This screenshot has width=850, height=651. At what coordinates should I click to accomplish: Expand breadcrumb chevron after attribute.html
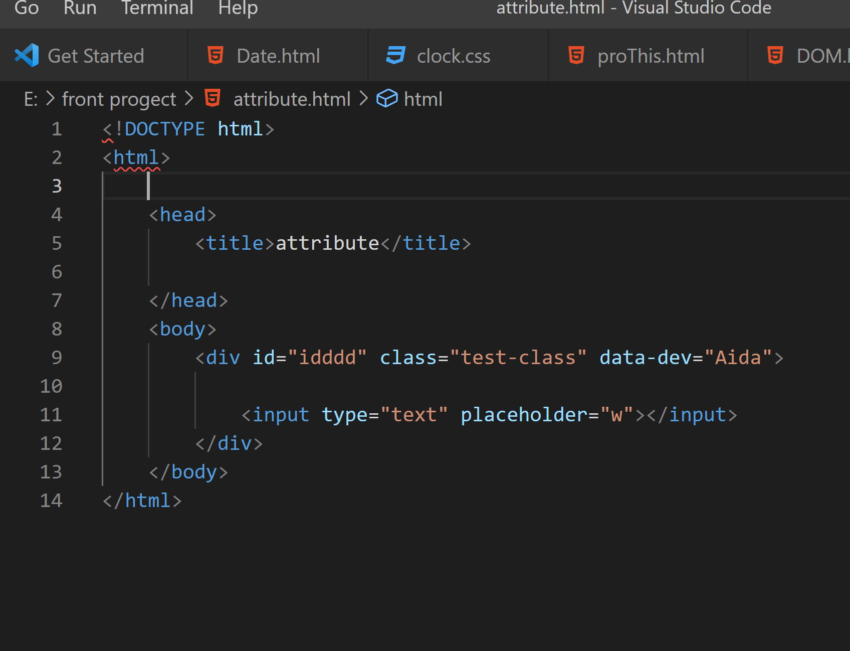pos(363,98)
